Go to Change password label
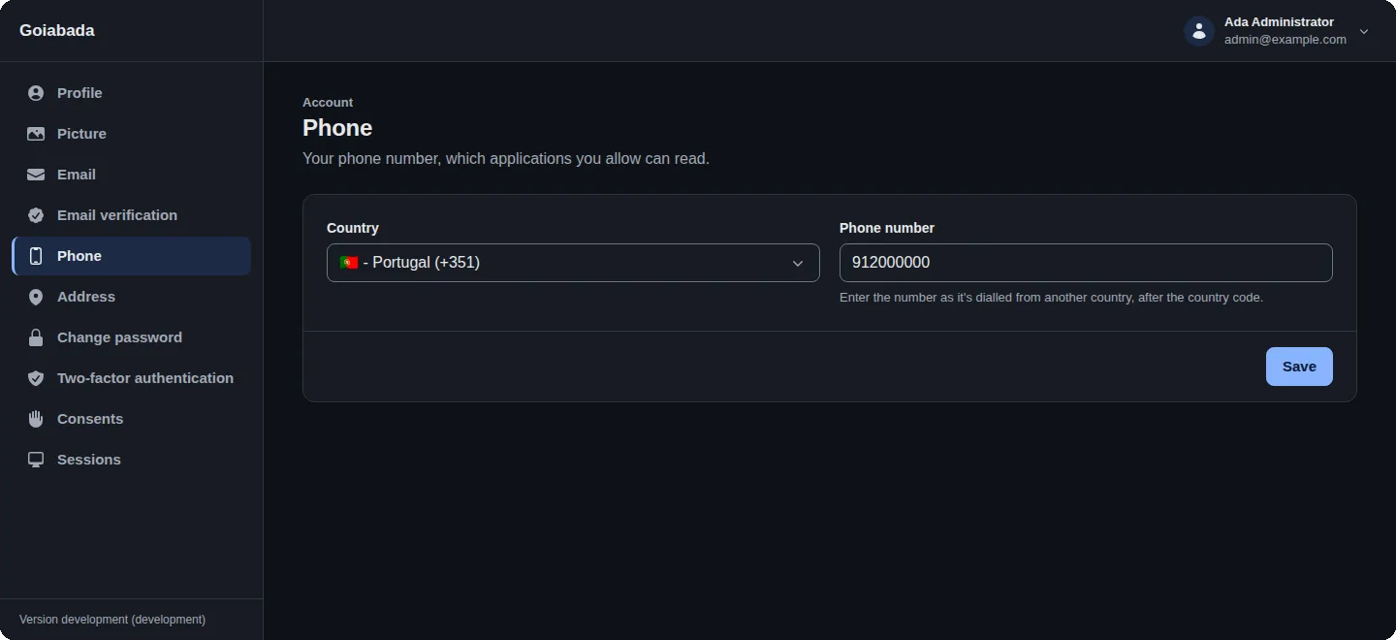The height and width of the screenshot is (640, 1396). coord(119,337)
